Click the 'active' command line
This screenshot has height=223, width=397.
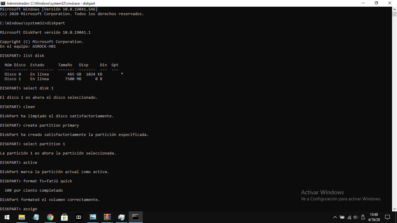(x=19, y=162)
